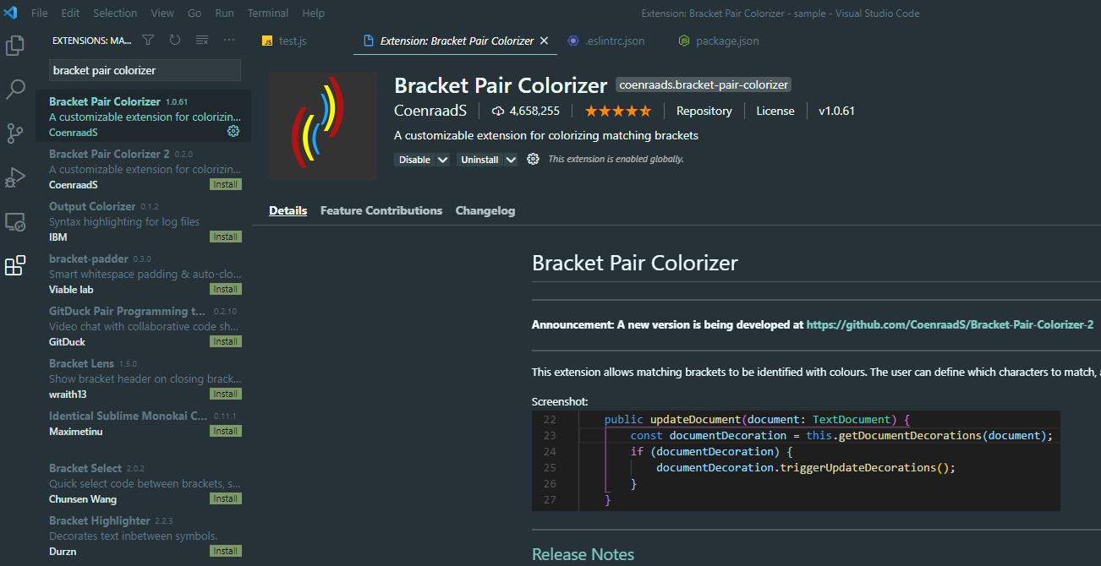Viewport: 1101px width, 566px height.
Task: Click the v1.0.61 version label
Action: [x=836, y=111]
